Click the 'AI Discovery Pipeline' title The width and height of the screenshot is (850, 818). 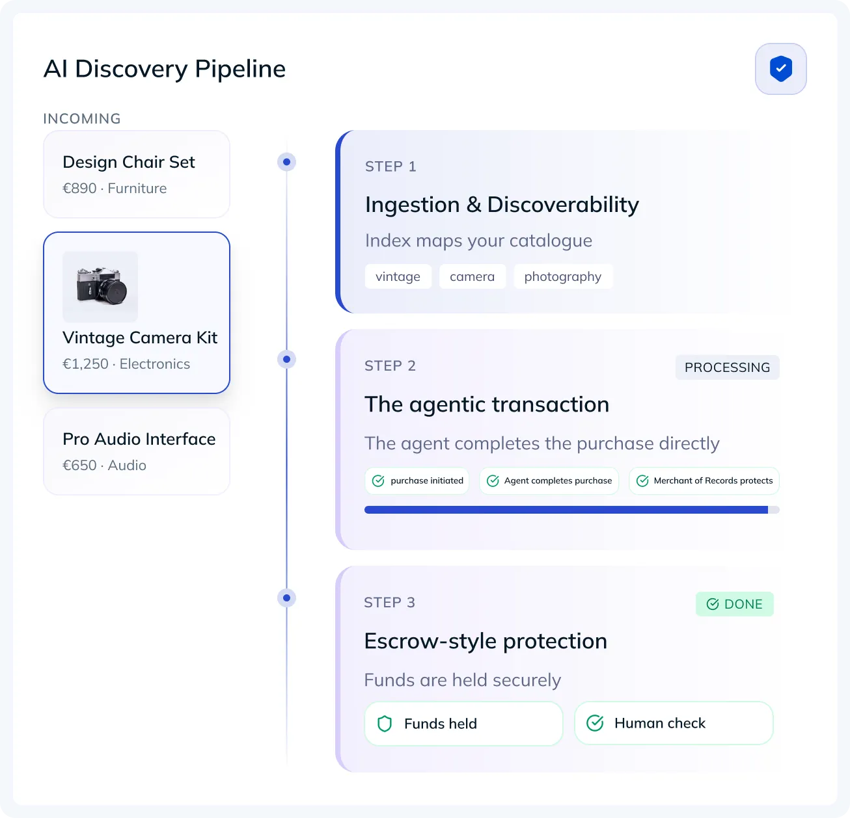[165, 69]
